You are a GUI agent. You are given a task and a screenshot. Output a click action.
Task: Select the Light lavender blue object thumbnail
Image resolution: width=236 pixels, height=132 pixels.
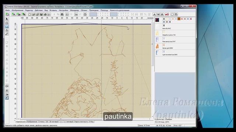pos(157,53)
